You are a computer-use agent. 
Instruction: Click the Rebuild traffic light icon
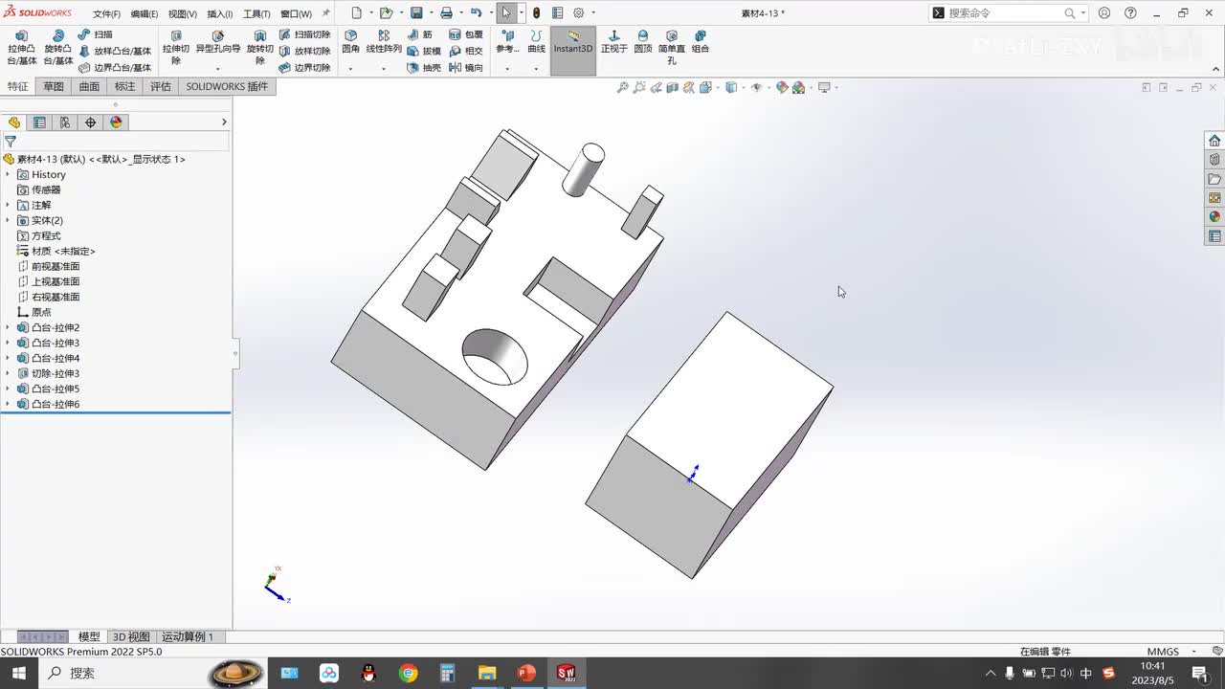pyautogui.click(x=536, y=13)
